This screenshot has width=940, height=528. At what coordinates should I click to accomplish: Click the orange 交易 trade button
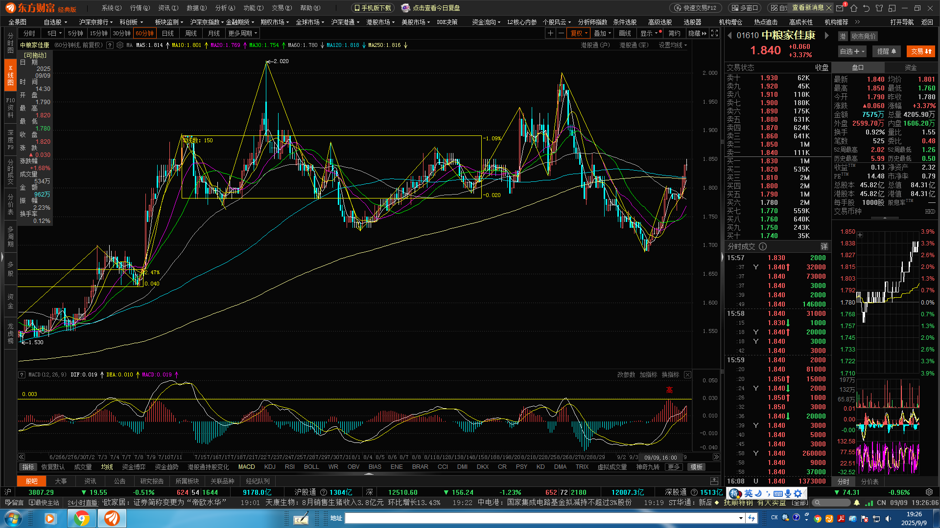[921, 51]
